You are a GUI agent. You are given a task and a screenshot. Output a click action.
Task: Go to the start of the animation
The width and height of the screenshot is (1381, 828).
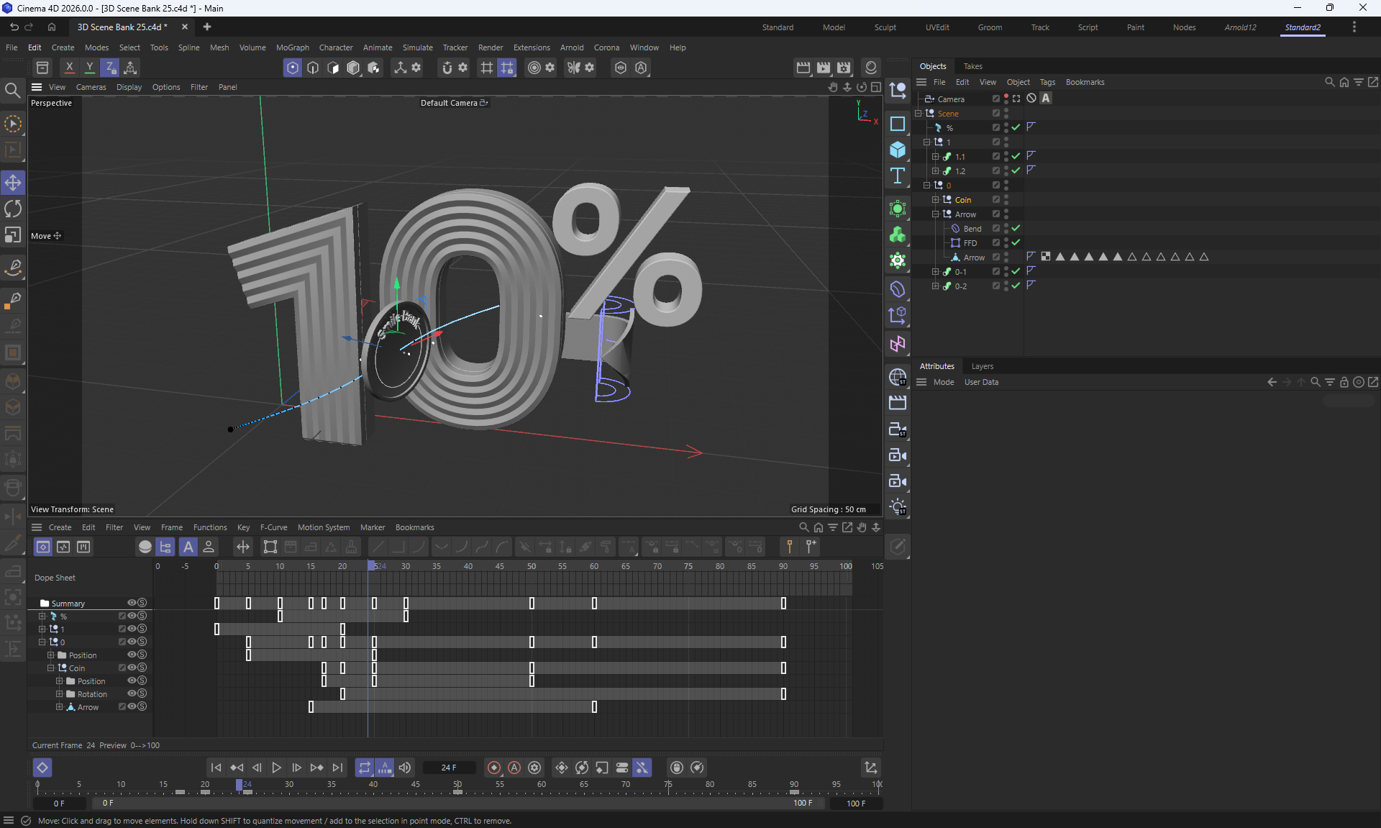216,768
